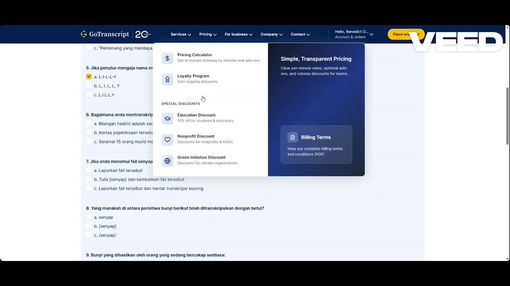The height and width of the screenshot is (286, 510).
Task: Select answer a. Laporkan fail tersebut
Action: point(89,170)
